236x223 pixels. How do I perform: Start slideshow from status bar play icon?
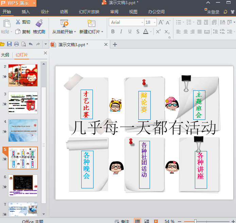click(156, 221)
